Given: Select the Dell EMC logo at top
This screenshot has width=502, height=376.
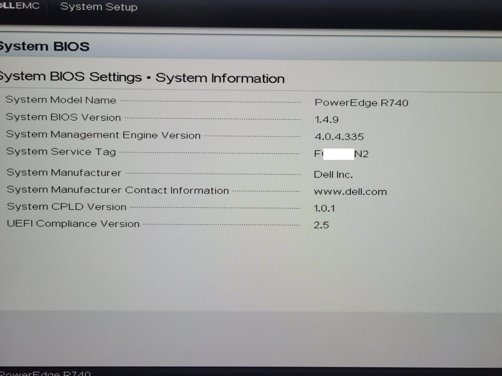Looking at the screenshot, I should 20,5.
